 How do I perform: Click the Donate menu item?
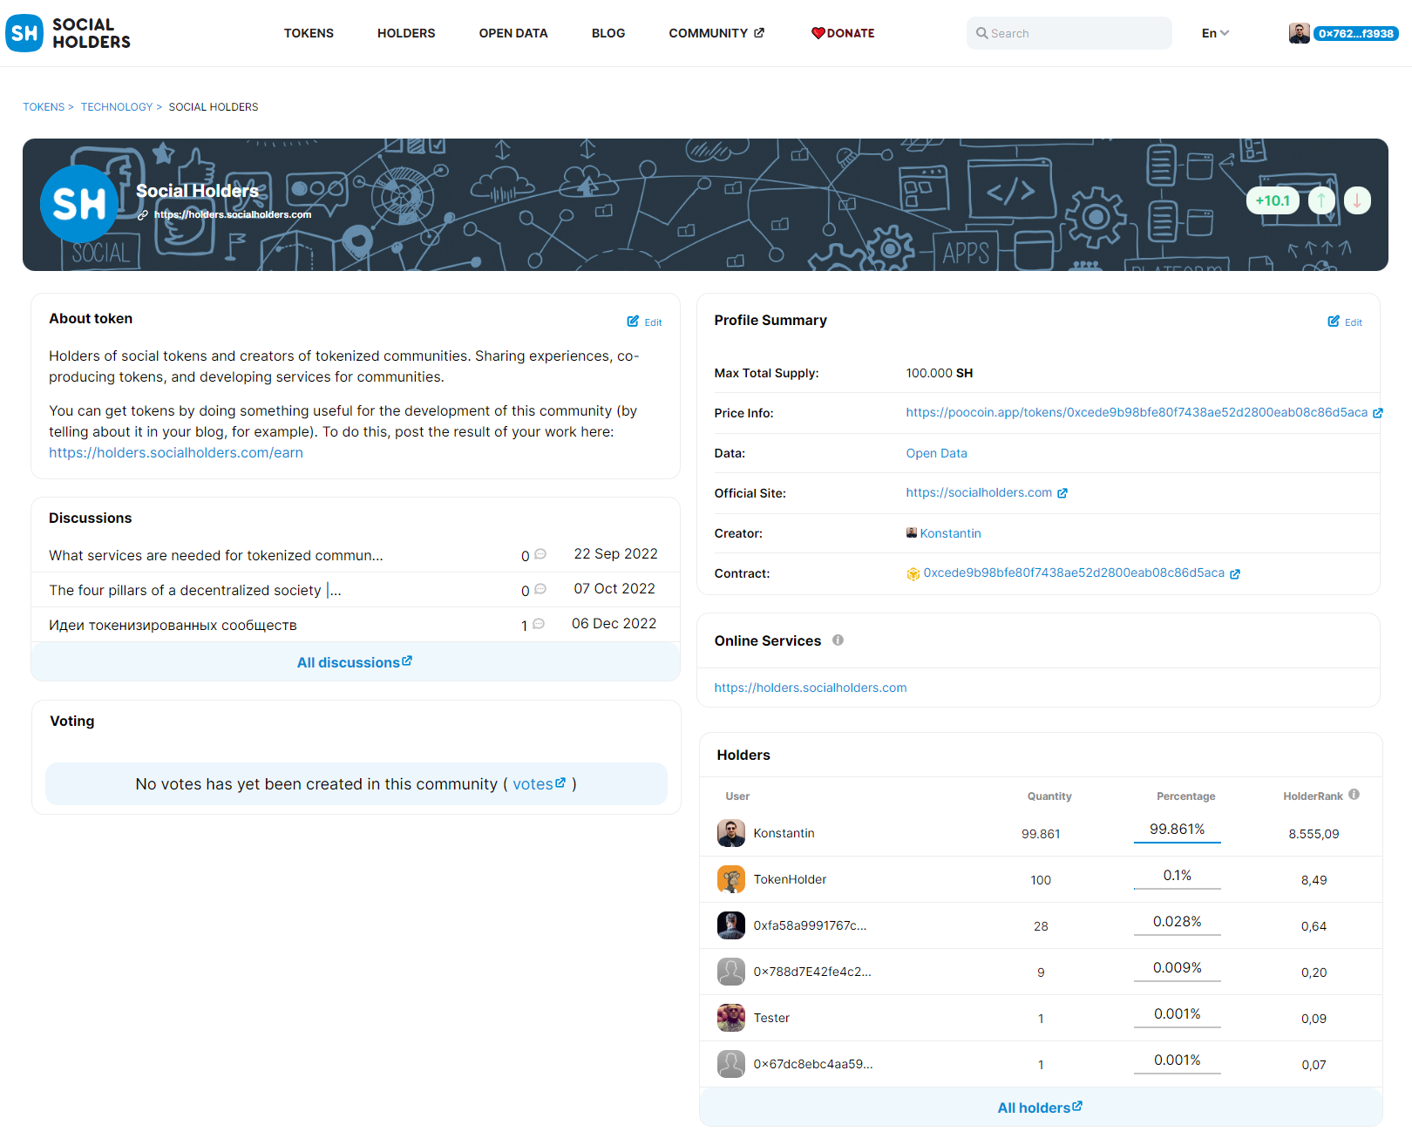tap(851, 33)
